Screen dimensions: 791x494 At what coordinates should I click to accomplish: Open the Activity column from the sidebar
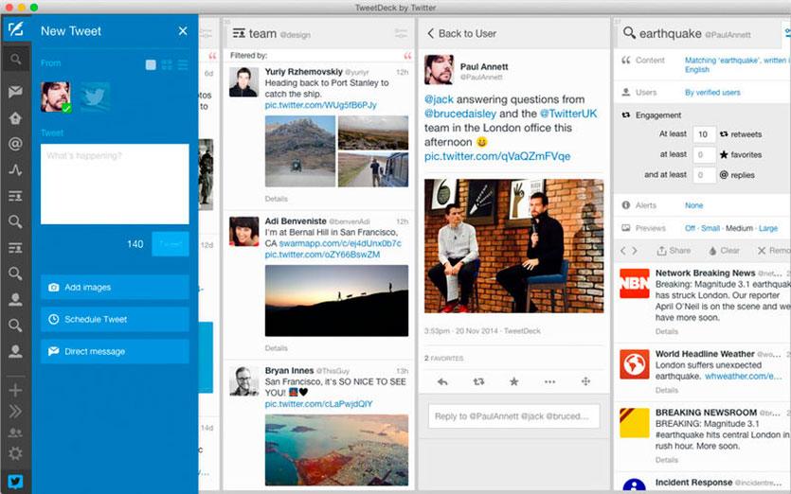click(x=15, y=170)
